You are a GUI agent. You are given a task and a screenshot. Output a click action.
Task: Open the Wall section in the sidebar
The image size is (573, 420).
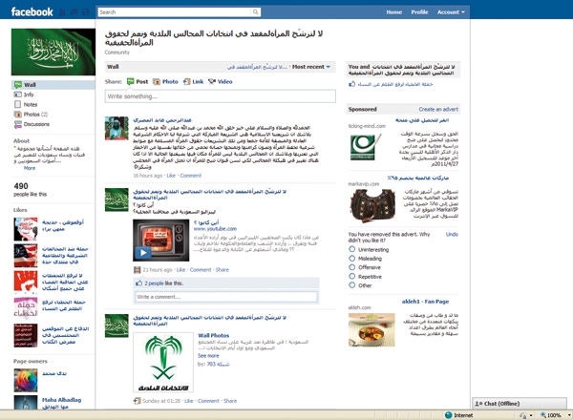tap(29, 85)
